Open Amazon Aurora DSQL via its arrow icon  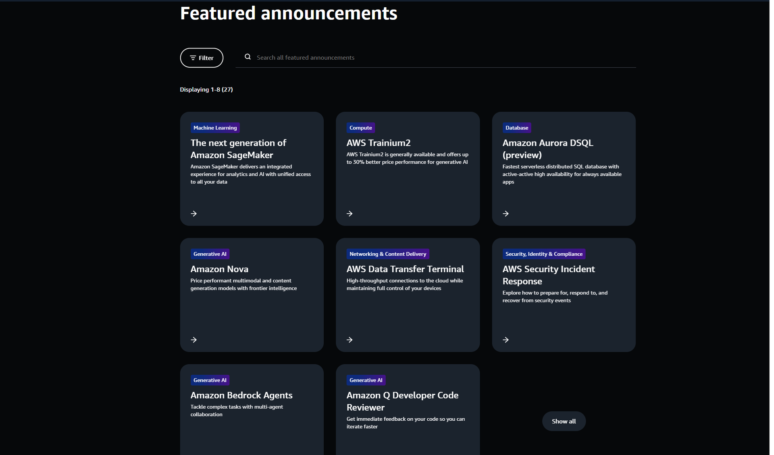click(506, 213)
